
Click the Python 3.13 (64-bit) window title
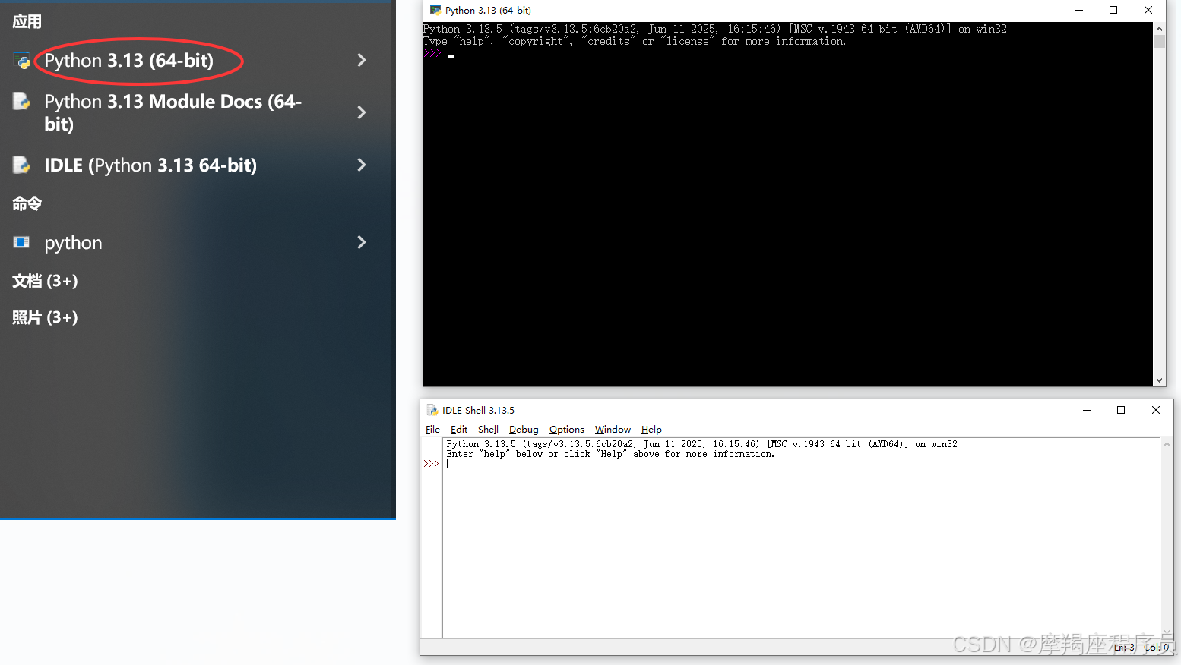pos(488,10)
